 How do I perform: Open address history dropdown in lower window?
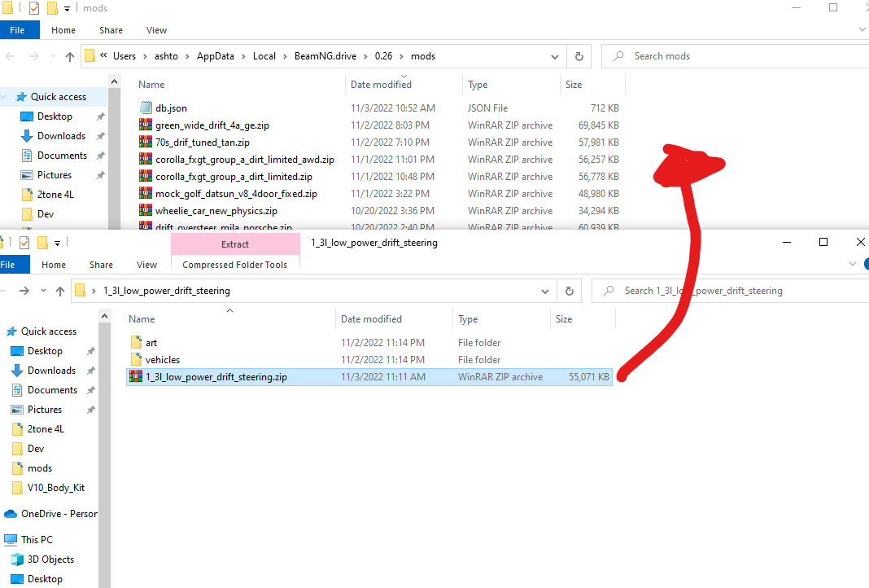click(545, 292)
